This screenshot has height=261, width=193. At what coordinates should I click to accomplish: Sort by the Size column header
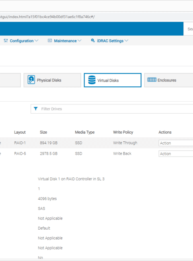(x=43, y=132)
